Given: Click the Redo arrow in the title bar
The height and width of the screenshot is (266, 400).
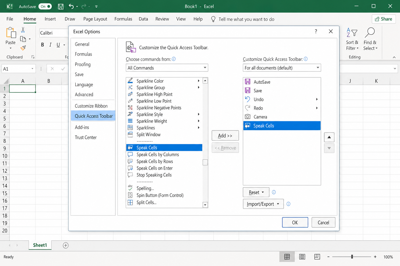Looking at the screenshot, I should [84, 6].
